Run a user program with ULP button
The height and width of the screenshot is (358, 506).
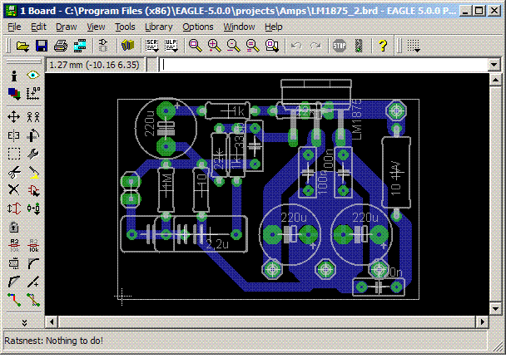tap(171, 46)
